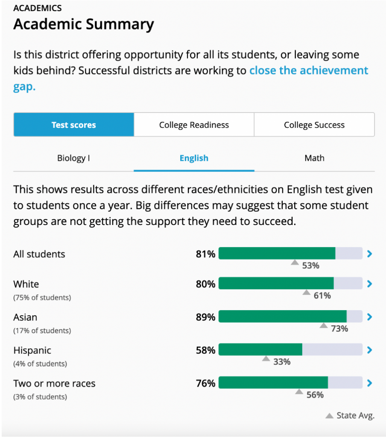The height and width of the screenshot is (438, 386).
Task: Switch to the Math subject tab
Action: (x=314, y=158)
